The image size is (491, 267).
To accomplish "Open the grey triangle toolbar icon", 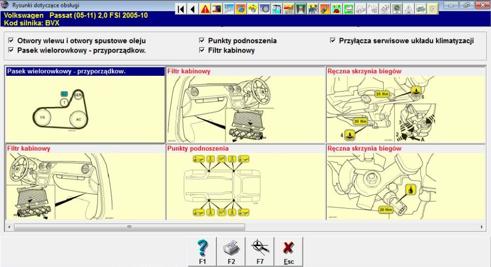I will click(408, 9).
